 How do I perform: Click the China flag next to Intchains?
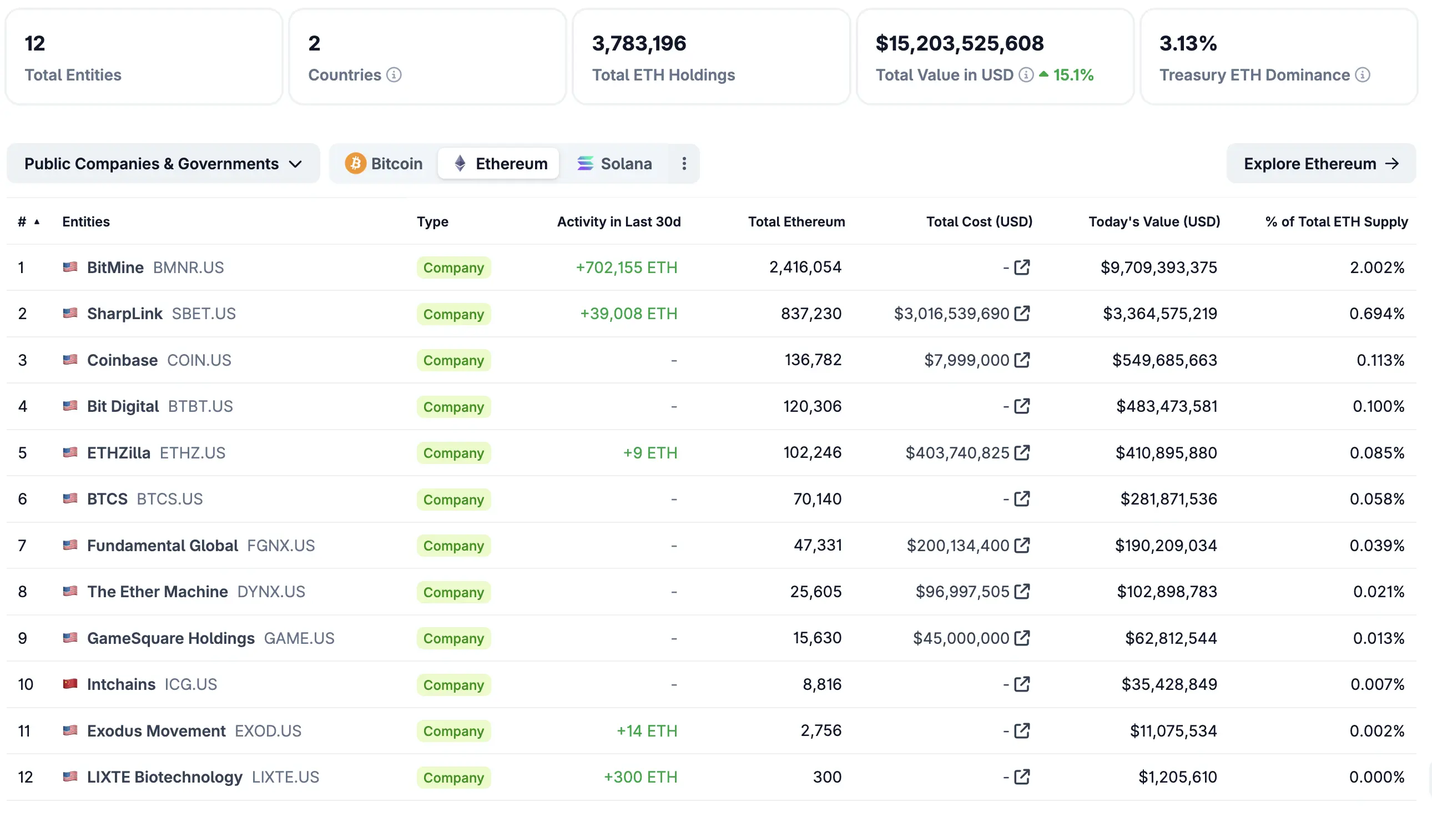[70, 684]
